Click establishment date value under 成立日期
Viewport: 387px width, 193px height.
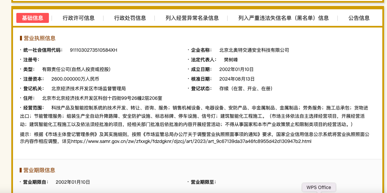click(x=237, y=70)
